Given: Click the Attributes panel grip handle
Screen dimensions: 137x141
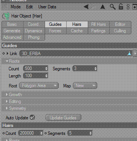Looking at the screenshot, I should tap(5, 6).
